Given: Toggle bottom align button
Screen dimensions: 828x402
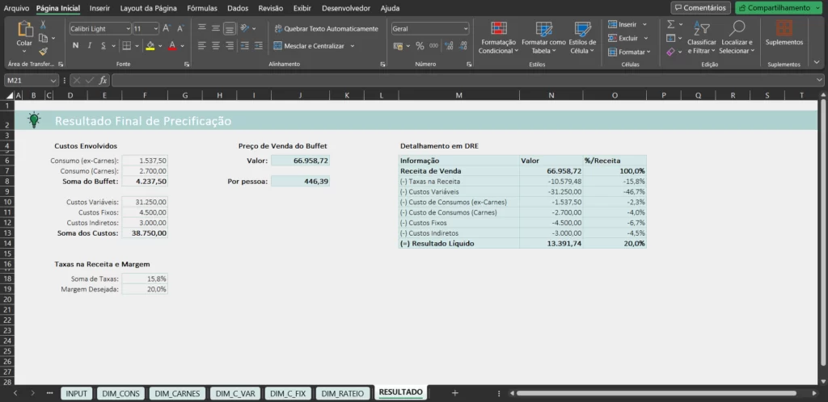Looking at the screenshot, I should (x=229, y=28).
